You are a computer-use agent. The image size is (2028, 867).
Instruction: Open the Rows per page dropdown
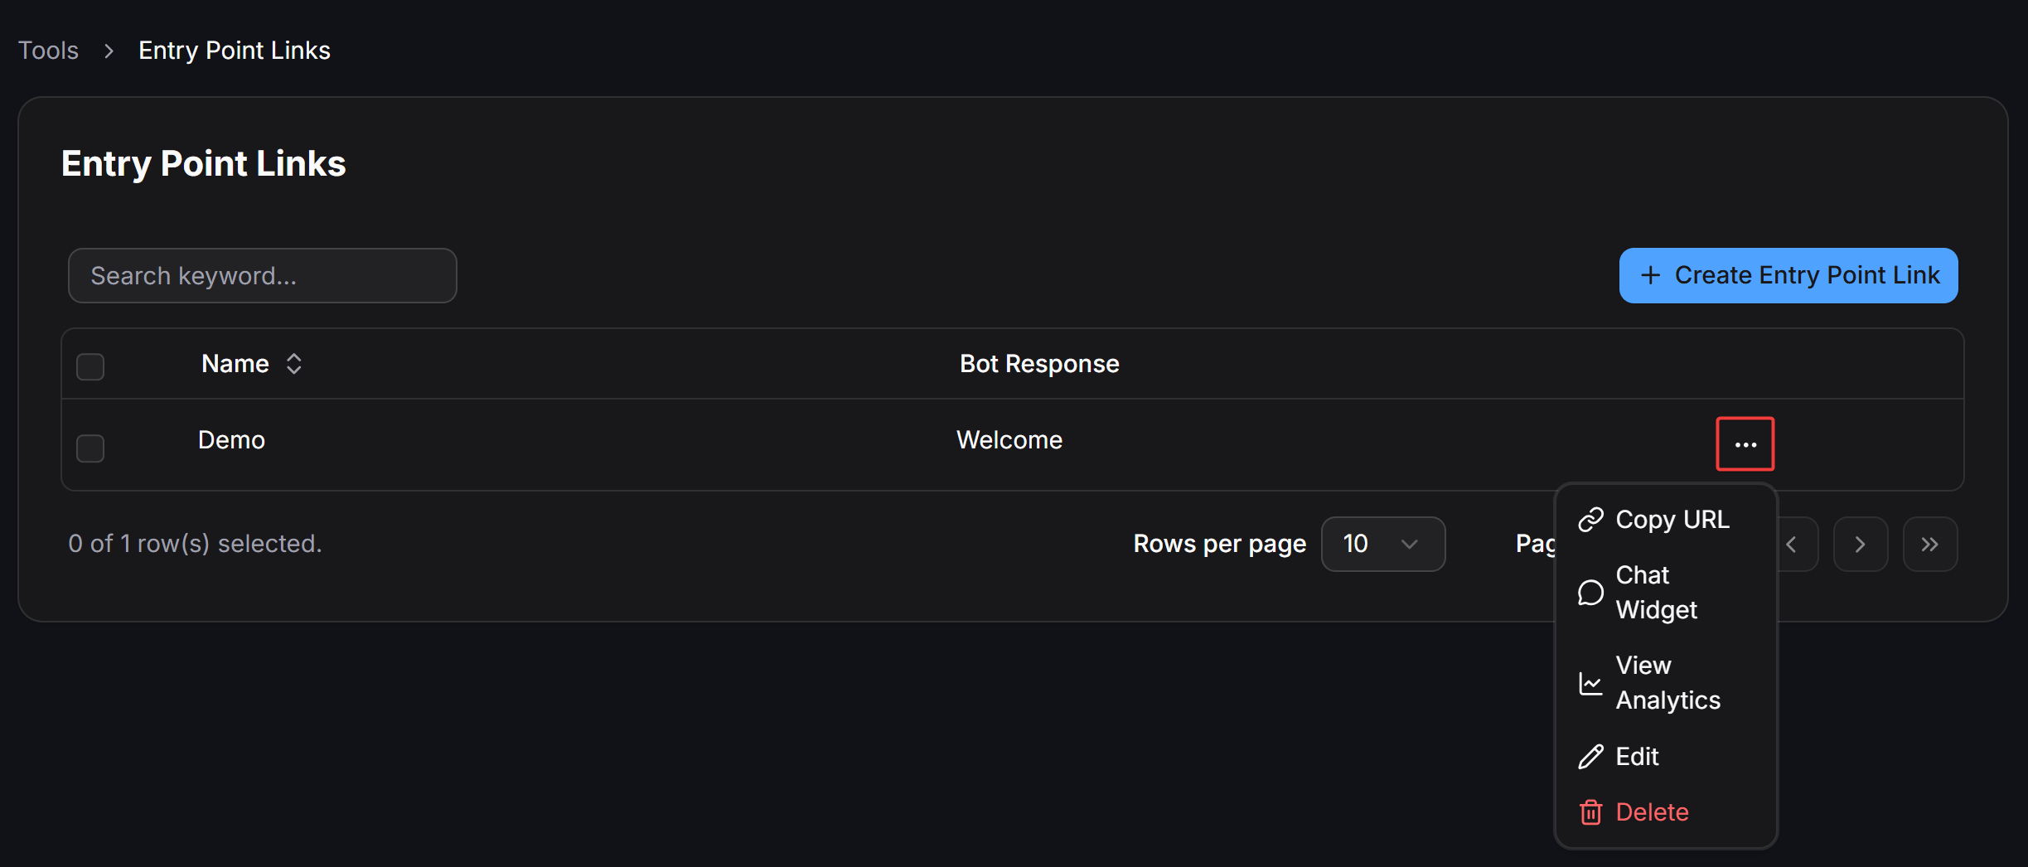[1382, 544]
